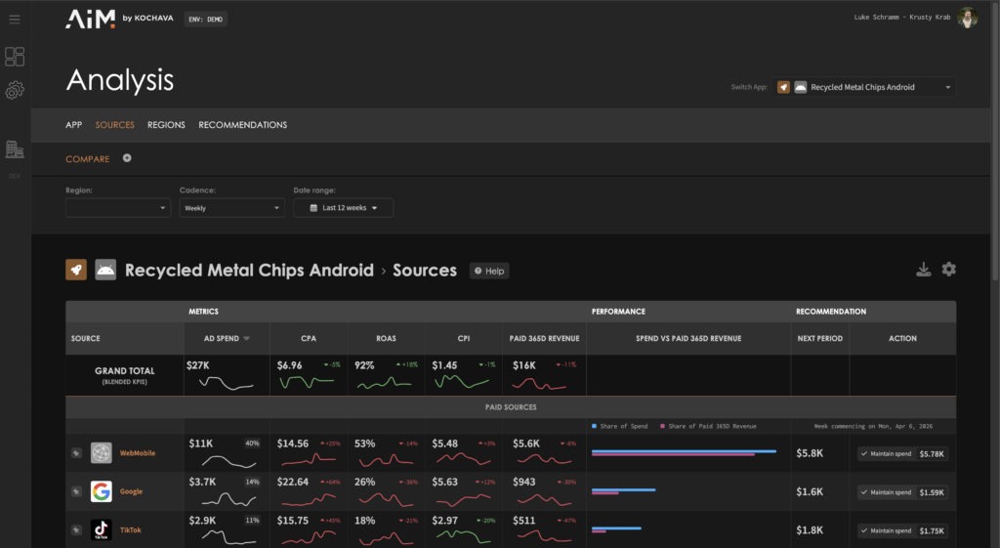Click the download icon above the table
This screenshot has height=548, width=1000.
[x=923, y=270]
